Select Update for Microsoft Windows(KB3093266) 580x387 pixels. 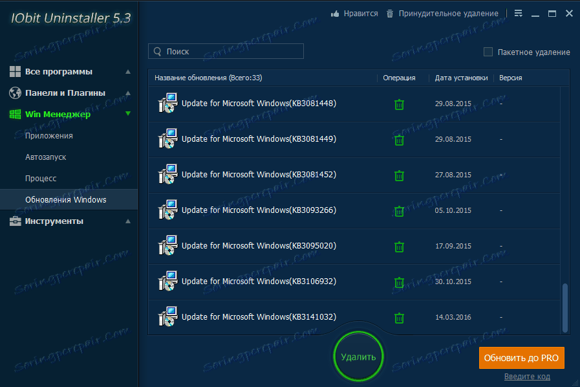(259, 210)
